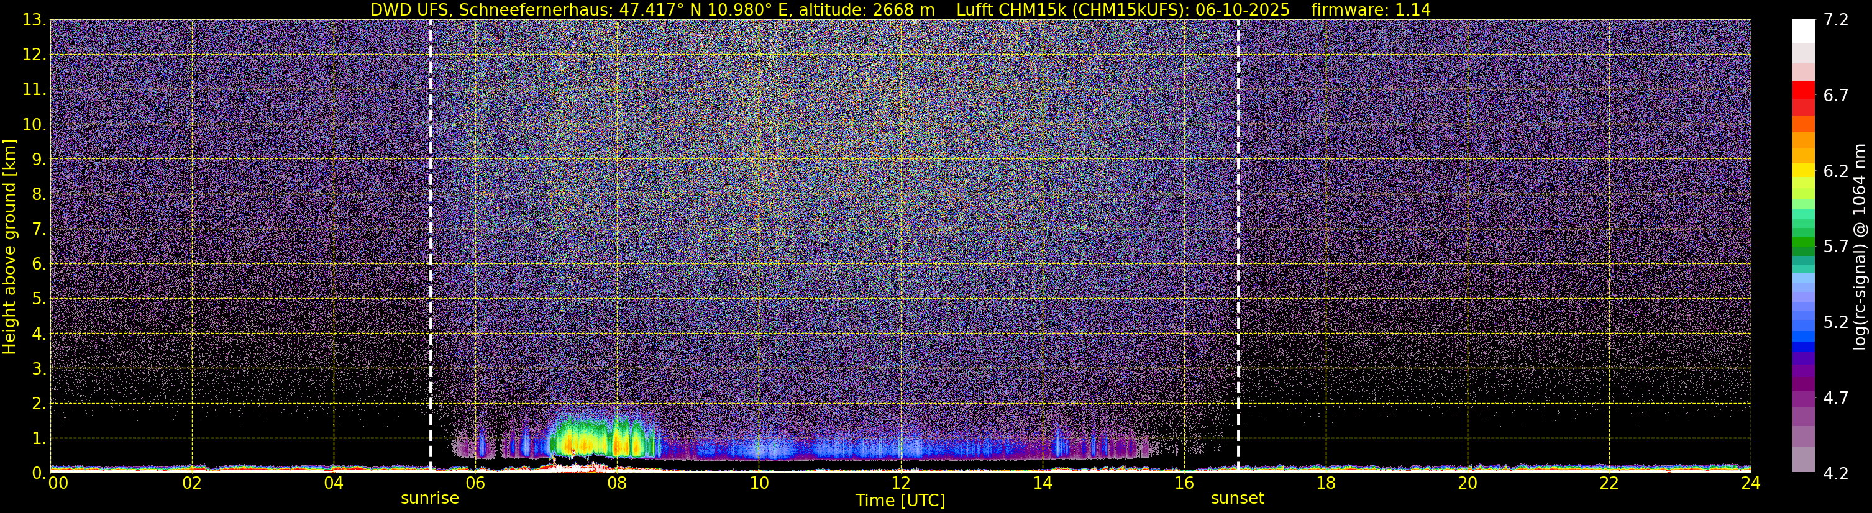Click the '4.7' colorbar value
The width and height of the screenshot is (1872, 513).
1836,397
